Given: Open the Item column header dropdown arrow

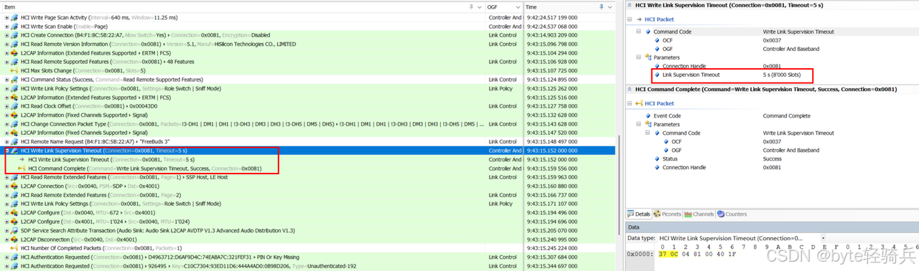Looking at the screenshot, I should (x=479, y=6).
